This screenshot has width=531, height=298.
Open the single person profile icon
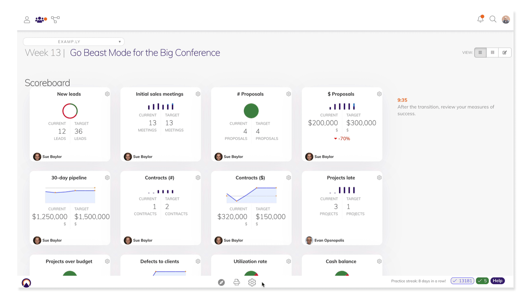pos(27,20)
